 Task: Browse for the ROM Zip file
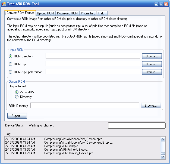pyautogui.click(x=152, y=64)
